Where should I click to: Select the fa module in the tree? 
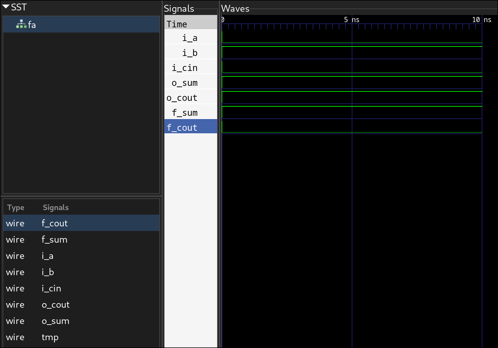(81, 25)
